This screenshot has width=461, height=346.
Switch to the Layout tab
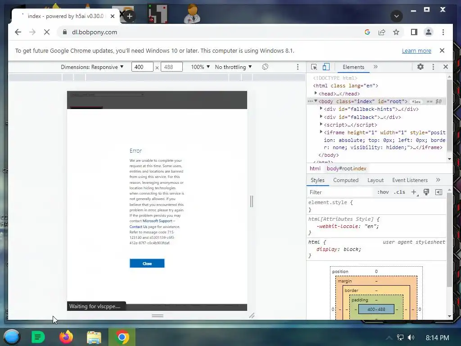point(375,180)
